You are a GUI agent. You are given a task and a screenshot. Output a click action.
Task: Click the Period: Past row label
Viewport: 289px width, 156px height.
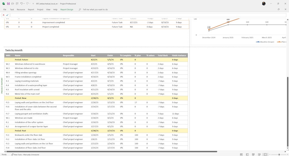point(20,131)
